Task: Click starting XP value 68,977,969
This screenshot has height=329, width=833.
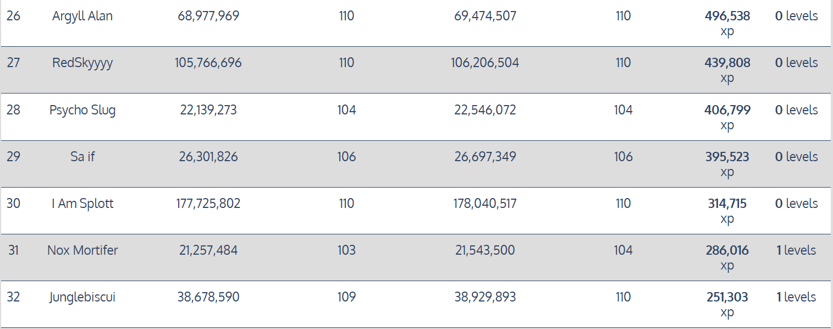Action: click(x=208, y=16)
